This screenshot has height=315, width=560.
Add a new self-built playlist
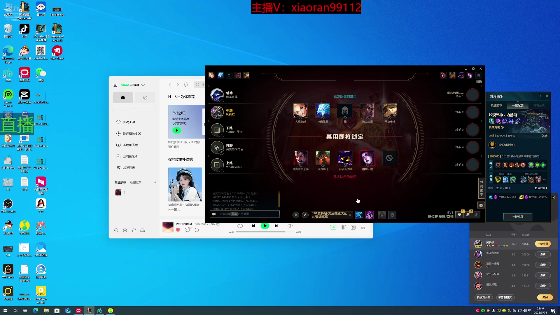click(x=155, y=182)
